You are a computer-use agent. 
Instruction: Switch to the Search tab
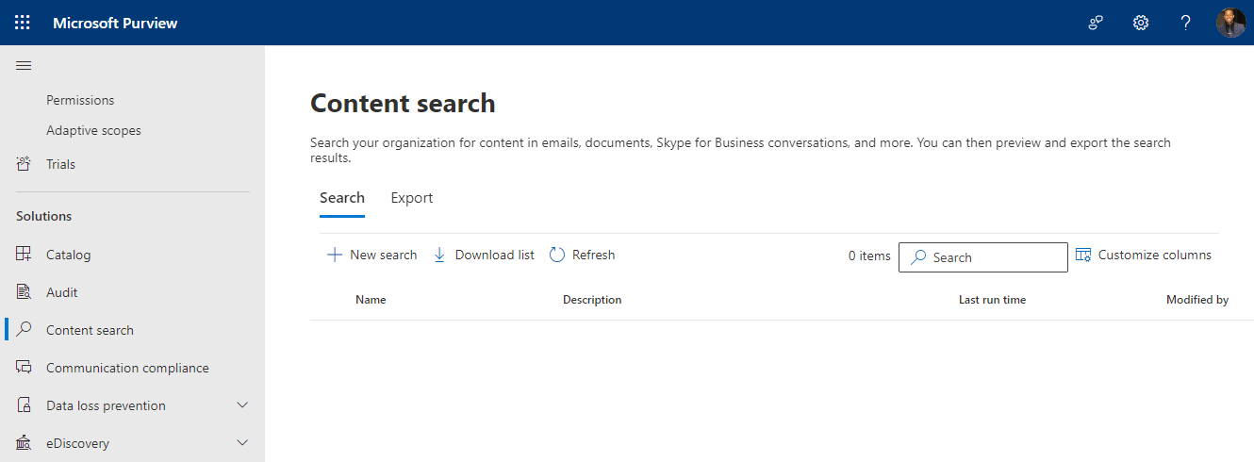pyautogui.click(x=342, y=198)
